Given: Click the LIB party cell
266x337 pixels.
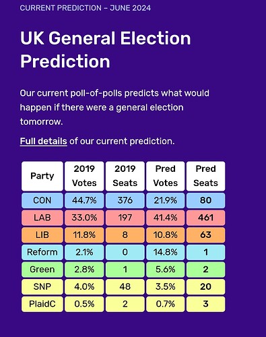Looking at the screenshot, I should coord(42,235).
